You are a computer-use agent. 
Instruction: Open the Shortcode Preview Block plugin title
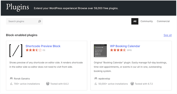(43, 46)
